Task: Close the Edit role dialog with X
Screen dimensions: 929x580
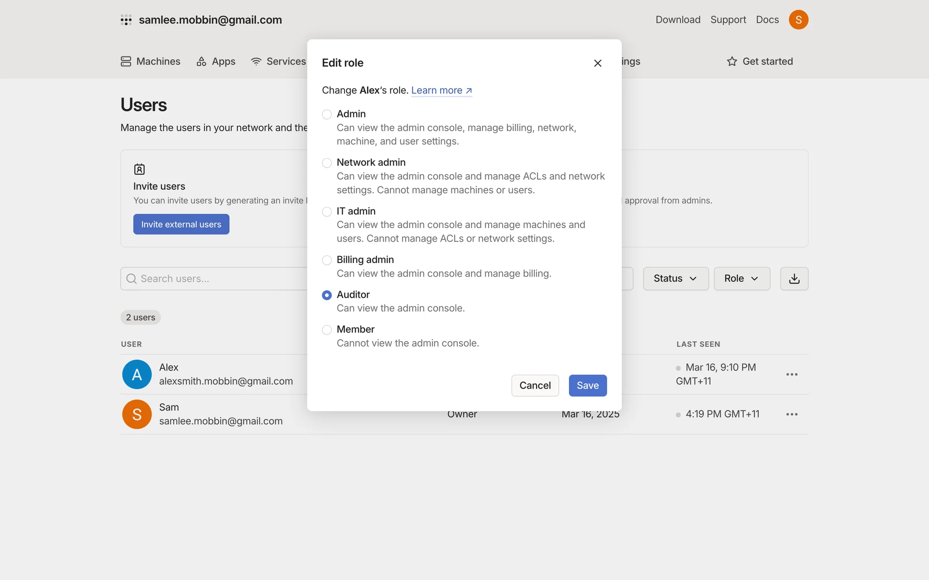Action: point(598,63)
